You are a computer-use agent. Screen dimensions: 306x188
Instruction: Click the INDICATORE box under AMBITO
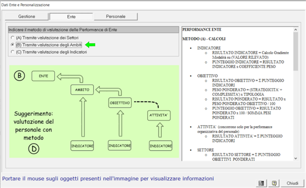(82, 146)
